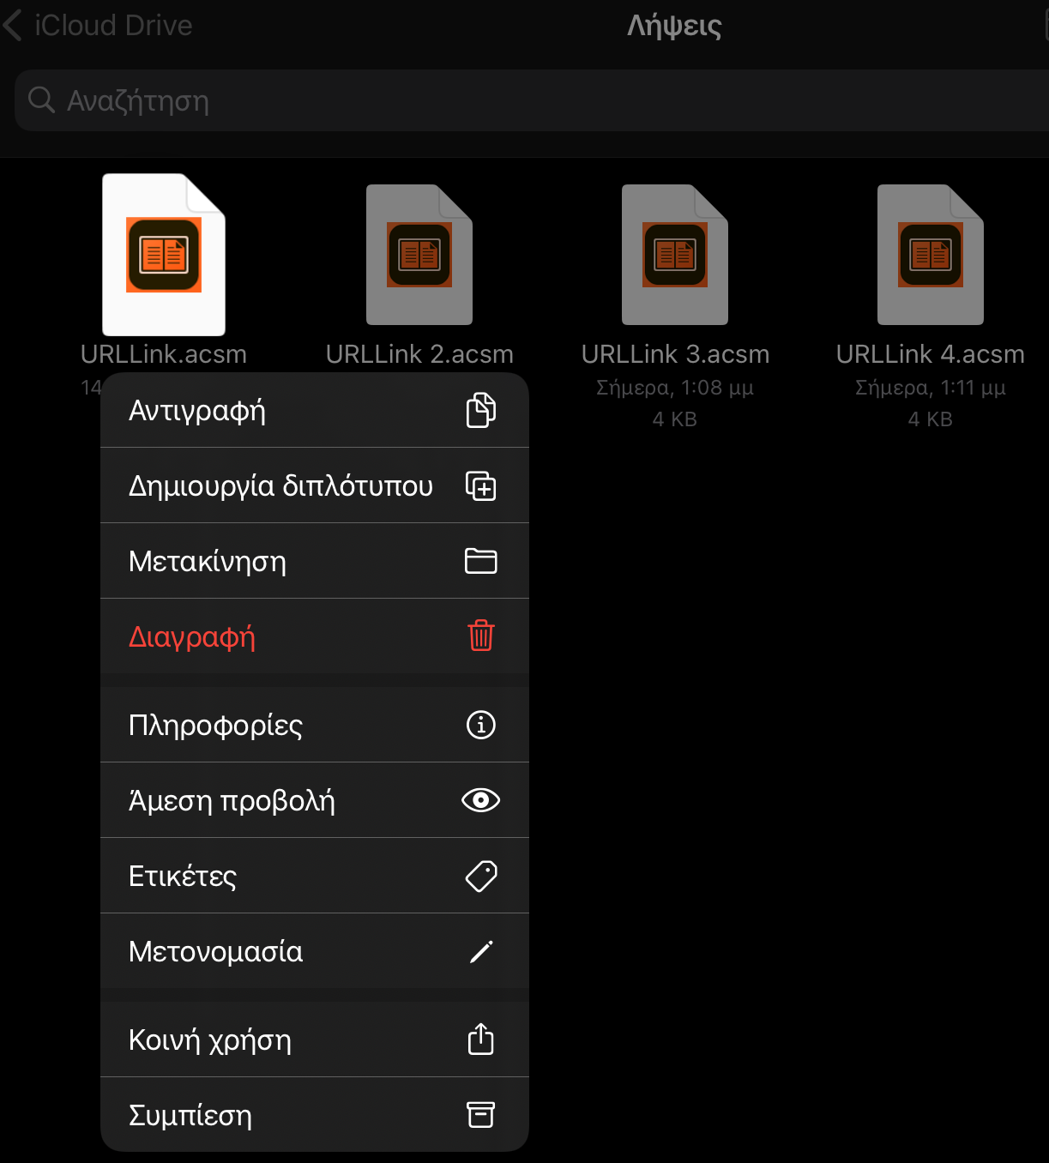Click the file name URLLink 4.acsm

(x=931, y=354)
